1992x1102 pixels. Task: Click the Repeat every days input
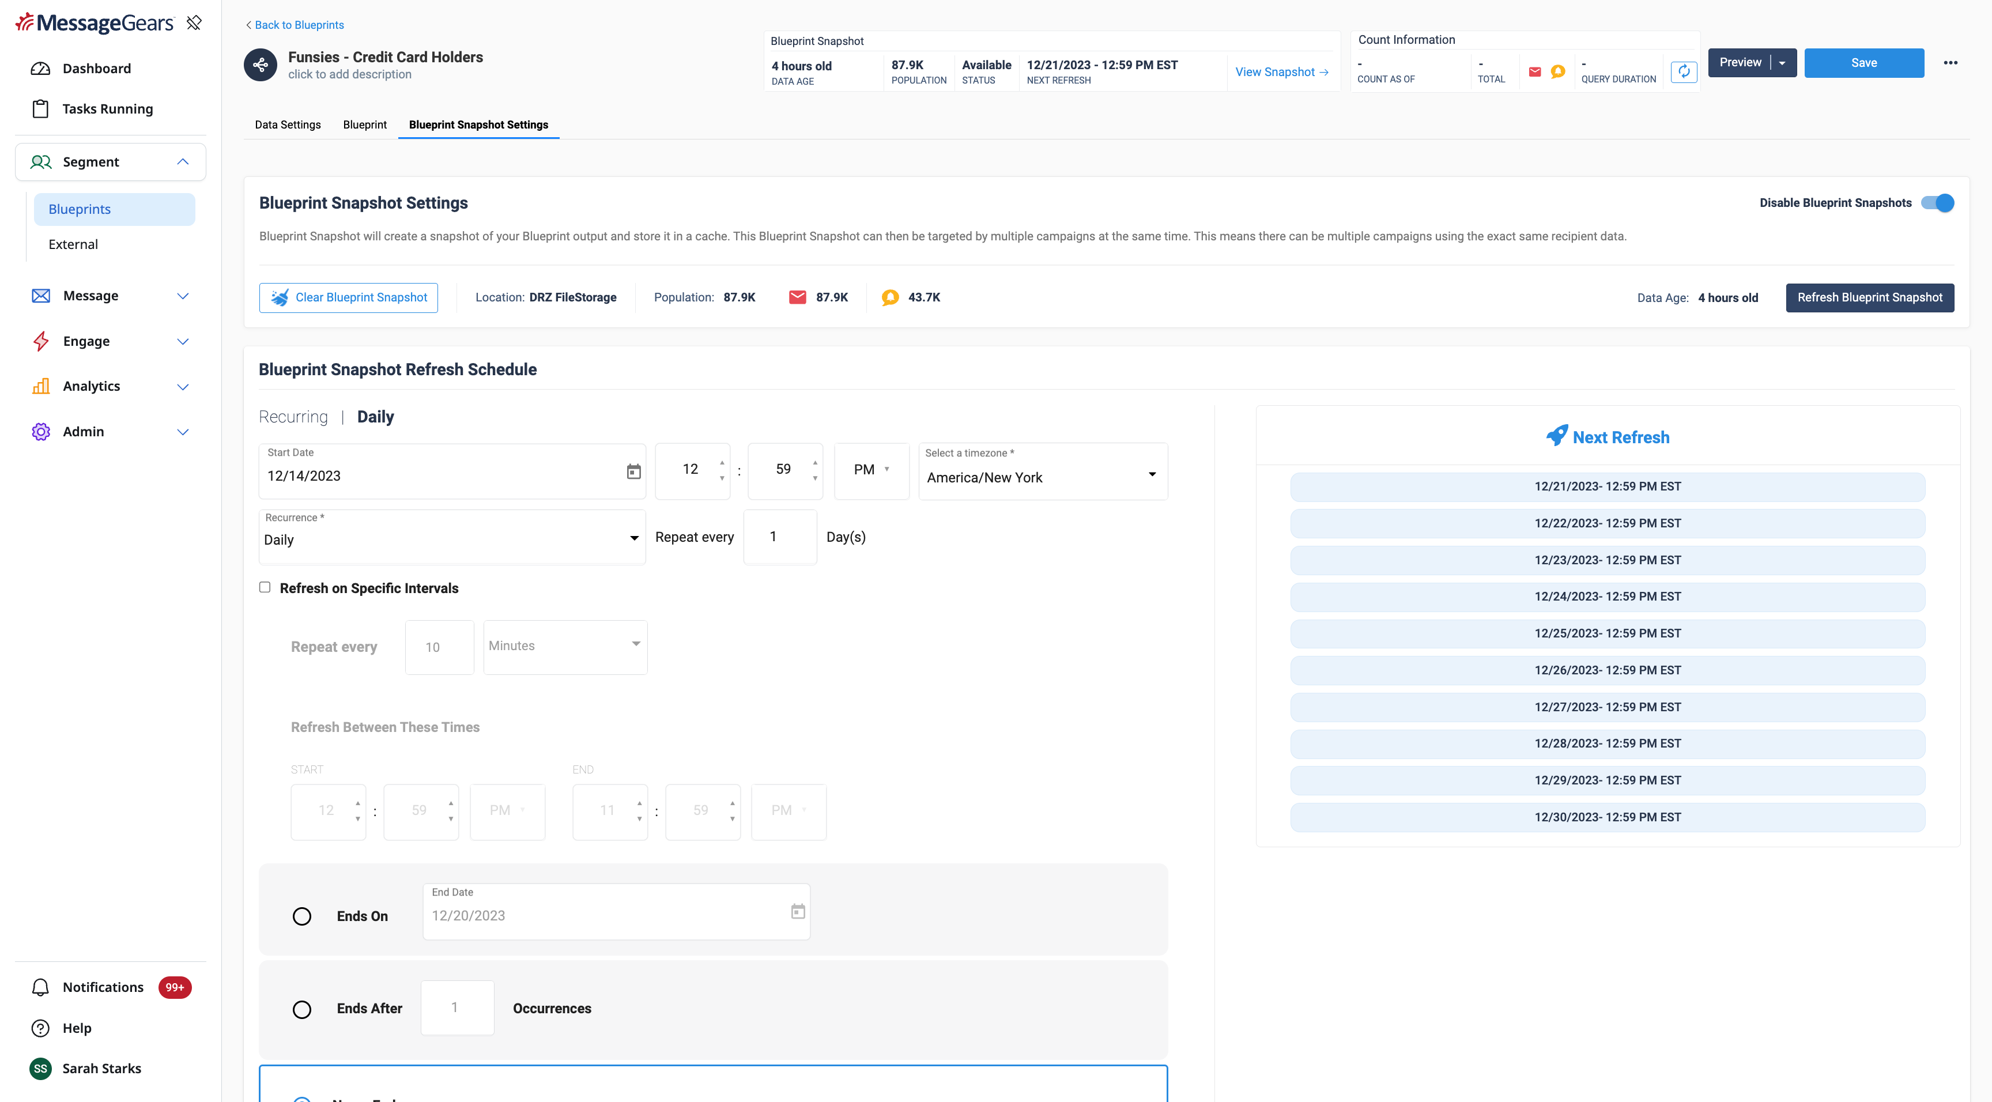[780, 537]
